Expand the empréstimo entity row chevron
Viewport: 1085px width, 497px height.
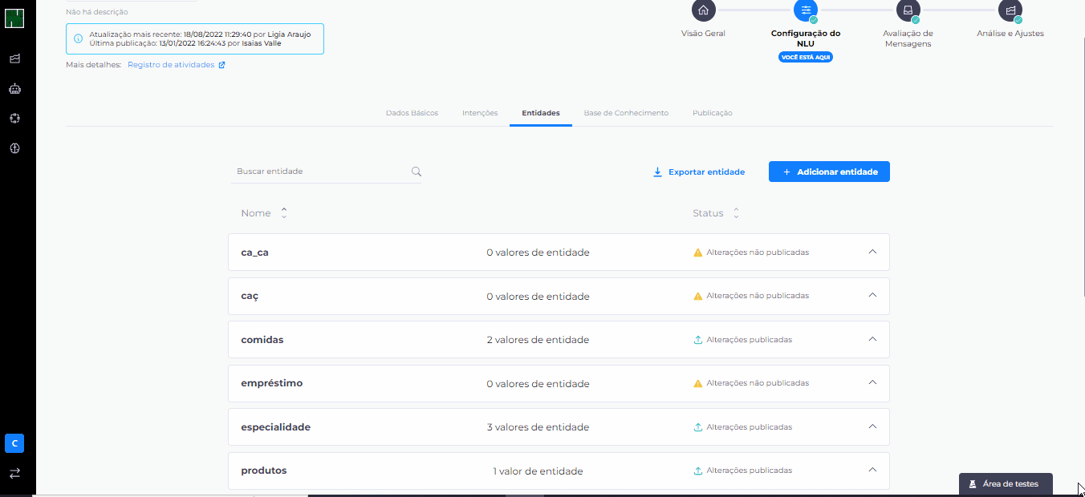pos(872,382)
